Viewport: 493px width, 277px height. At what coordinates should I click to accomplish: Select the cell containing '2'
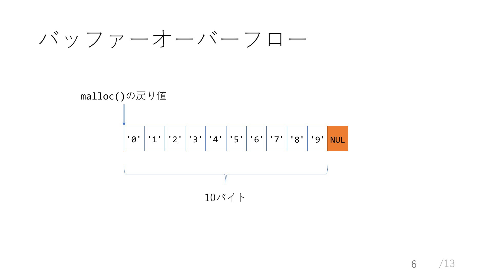coord(175,138)
